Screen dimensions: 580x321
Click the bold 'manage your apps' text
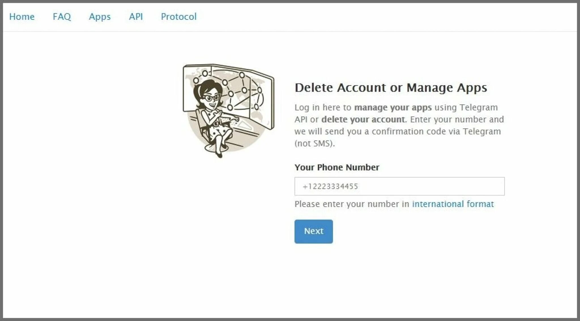click(x=393, y=107)
